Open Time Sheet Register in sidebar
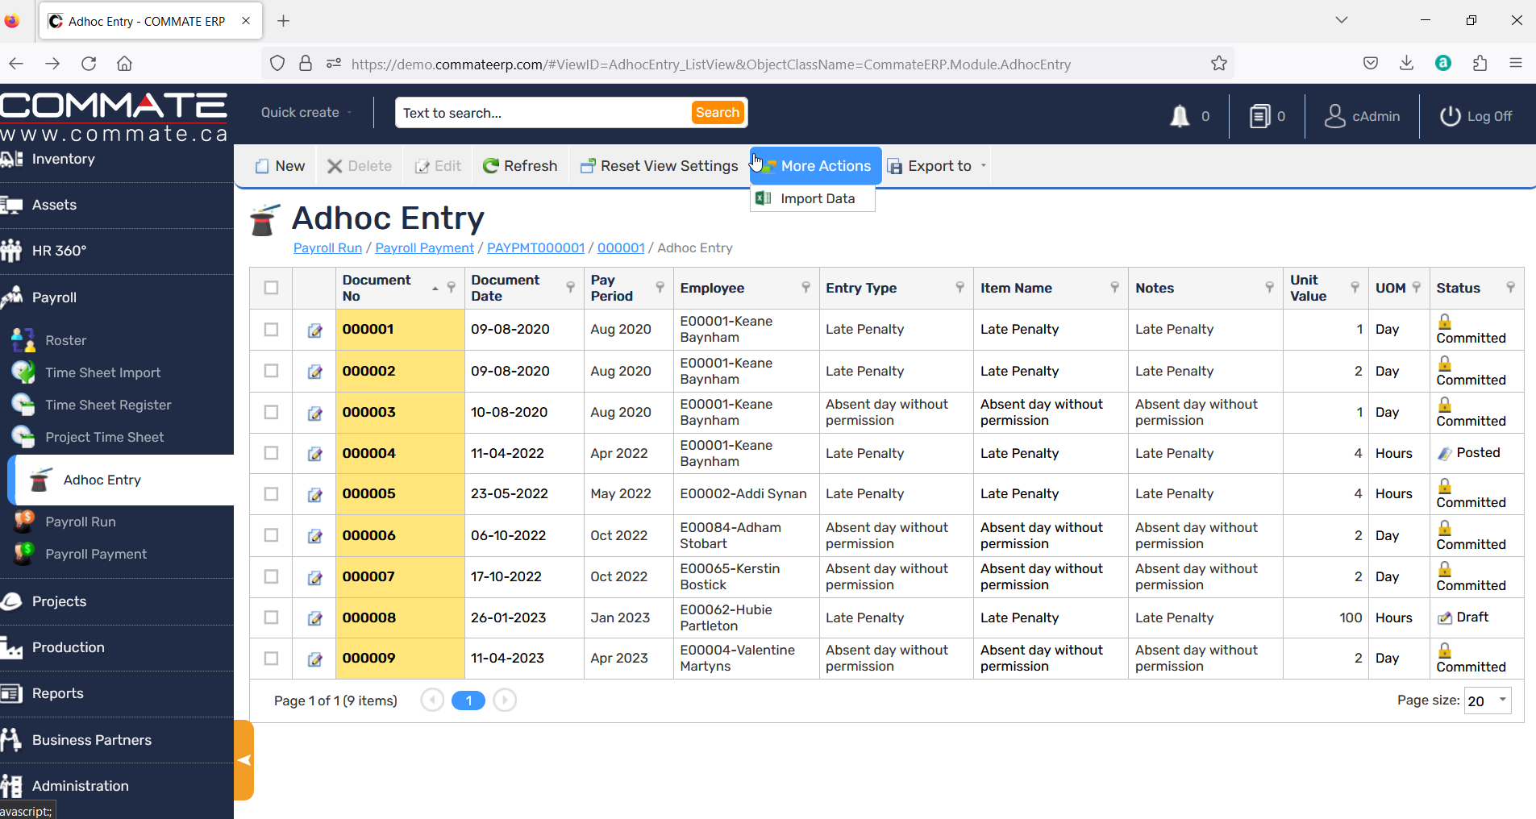This screenshot has height=819, width=1536. coord(108,405)
